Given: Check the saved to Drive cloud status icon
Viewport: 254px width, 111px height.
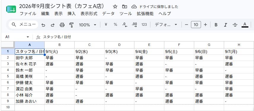Looking at the screenshot, I should [134, 7].
